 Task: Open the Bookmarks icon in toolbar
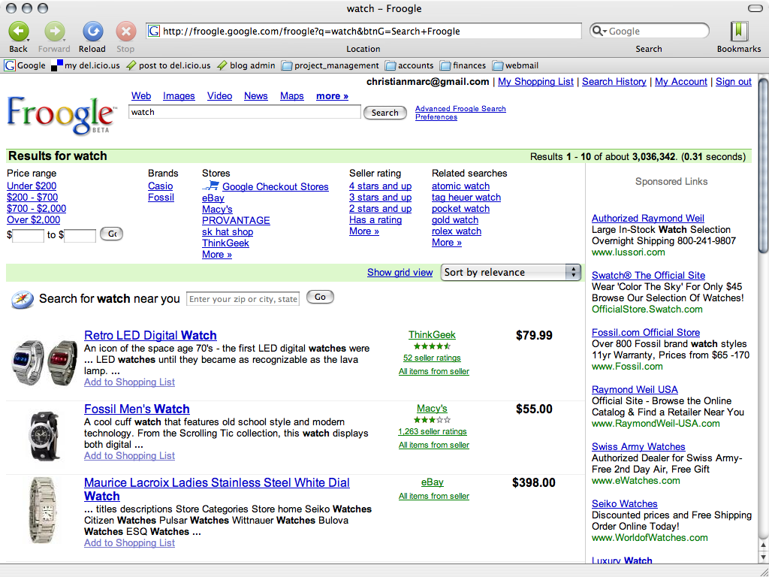pyautogui.click(x=739, y=32)
